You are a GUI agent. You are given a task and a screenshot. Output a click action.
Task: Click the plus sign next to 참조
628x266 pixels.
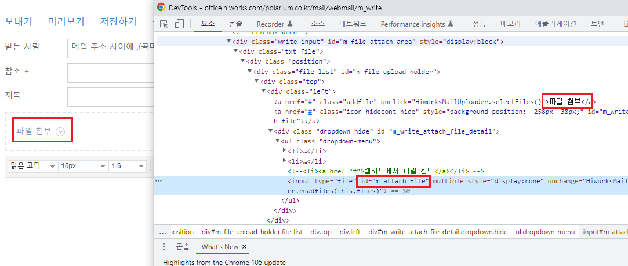27,72
